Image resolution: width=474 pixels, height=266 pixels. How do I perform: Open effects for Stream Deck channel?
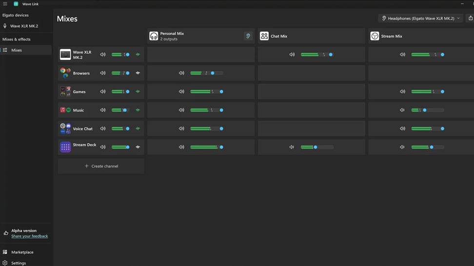click(138, 147)
